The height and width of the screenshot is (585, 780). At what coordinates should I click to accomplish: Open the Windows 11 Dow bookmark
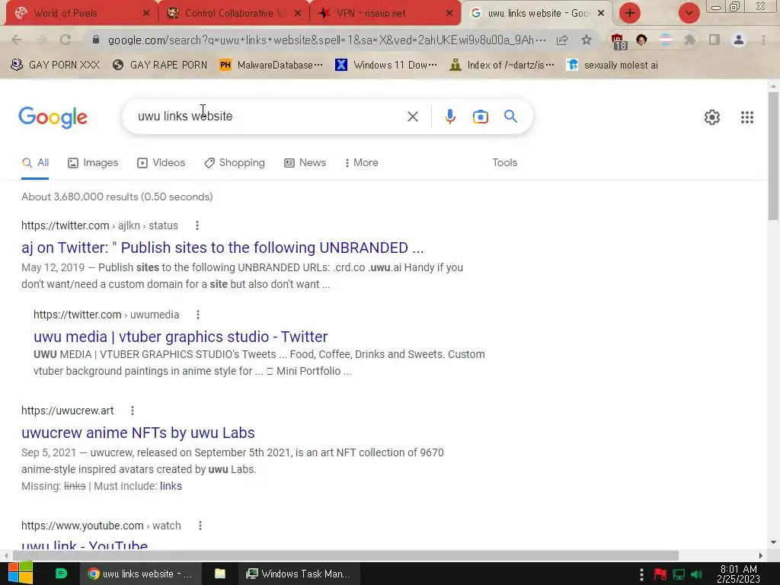(x=386, y=65)
